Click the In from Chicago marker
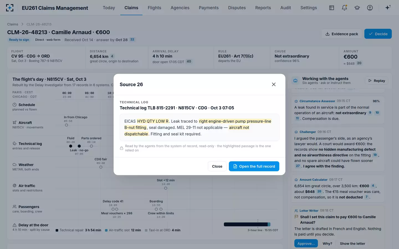 pyautogui.click(x=66, y=125)
